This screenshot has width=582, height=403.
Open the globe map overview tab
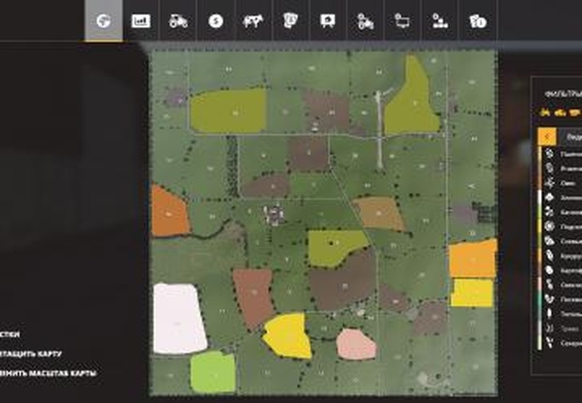104,21
